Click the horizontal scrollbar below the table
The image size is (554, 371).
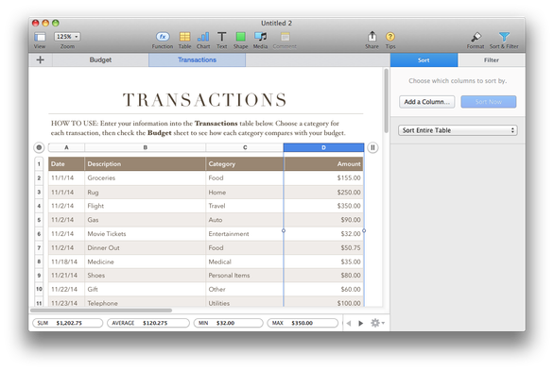[101, 311]
